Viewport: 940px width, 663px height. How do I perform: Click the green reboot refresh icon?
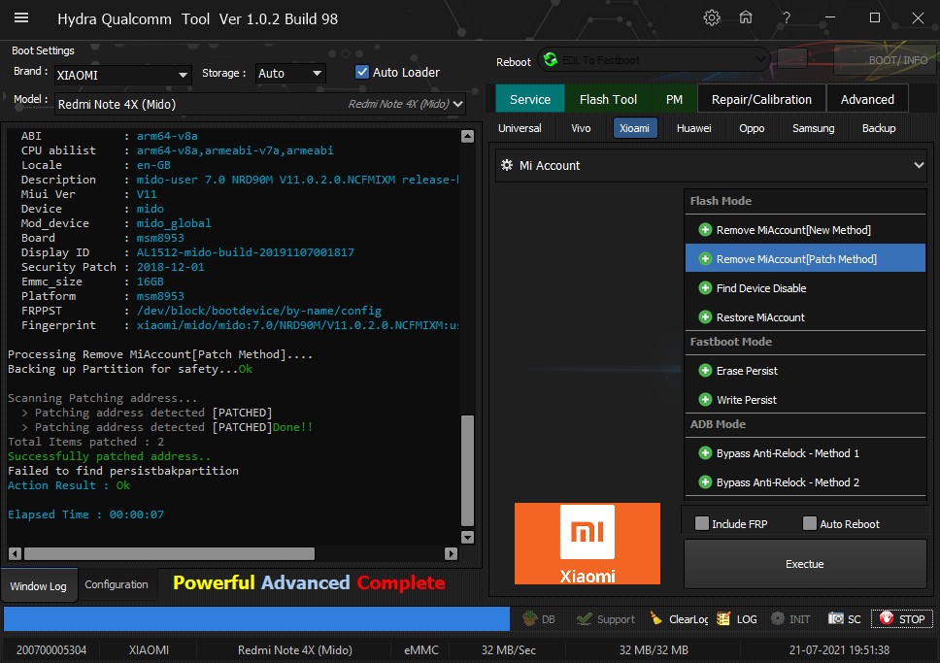point(551,59)
